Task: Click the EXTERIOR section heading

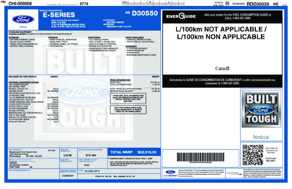Action: pos(14,37)
